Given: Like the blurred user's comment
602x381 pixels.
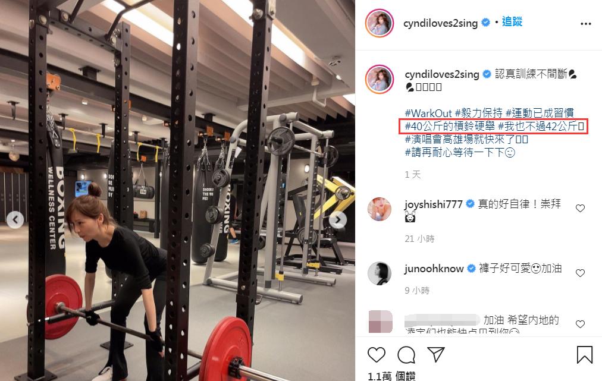Looking at the screenshot, I should 580,324.
